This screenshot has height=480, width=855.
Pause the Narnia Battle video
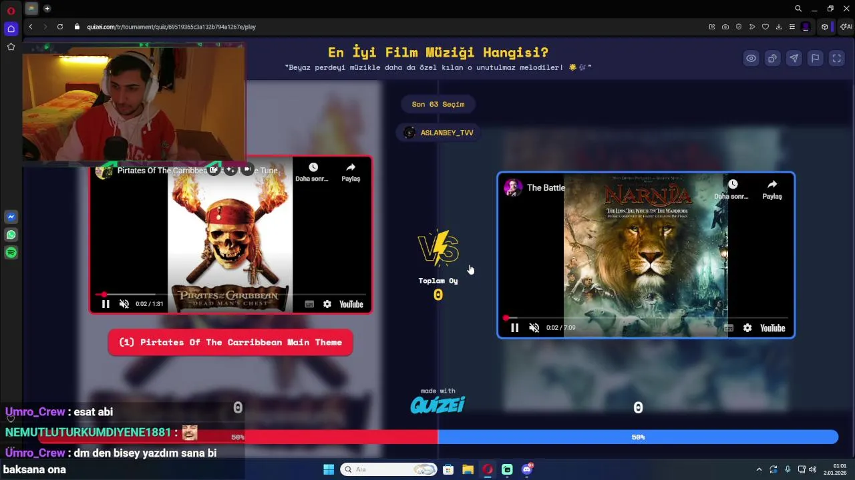[514, 328]
